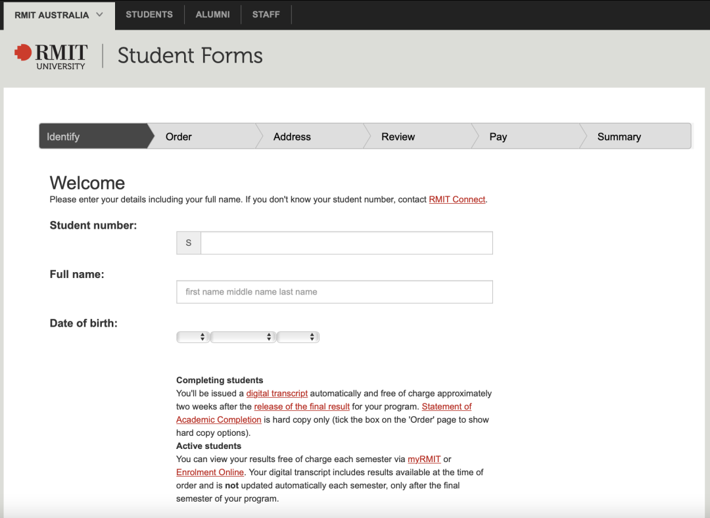The image size is (710, 518).
Task: Open the Alumni tab
Action: click(x=213, y=14)
